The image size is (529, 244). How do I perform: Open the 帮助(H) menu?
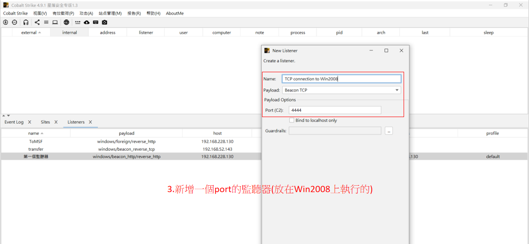point(154,13)
